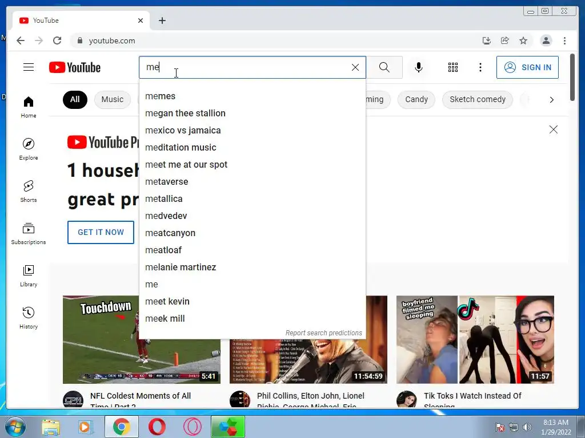Click the YouTube logo
Image resolution: width=585 pixels, height=438 pixels.
tap(75, 67)
